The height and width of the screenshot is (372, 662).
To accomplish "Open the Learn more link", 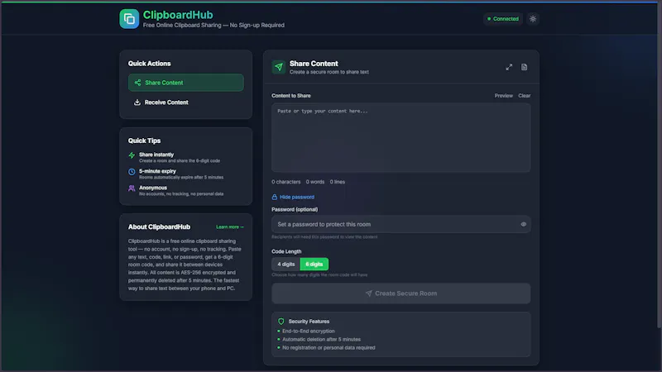I will tap(230, 227).
